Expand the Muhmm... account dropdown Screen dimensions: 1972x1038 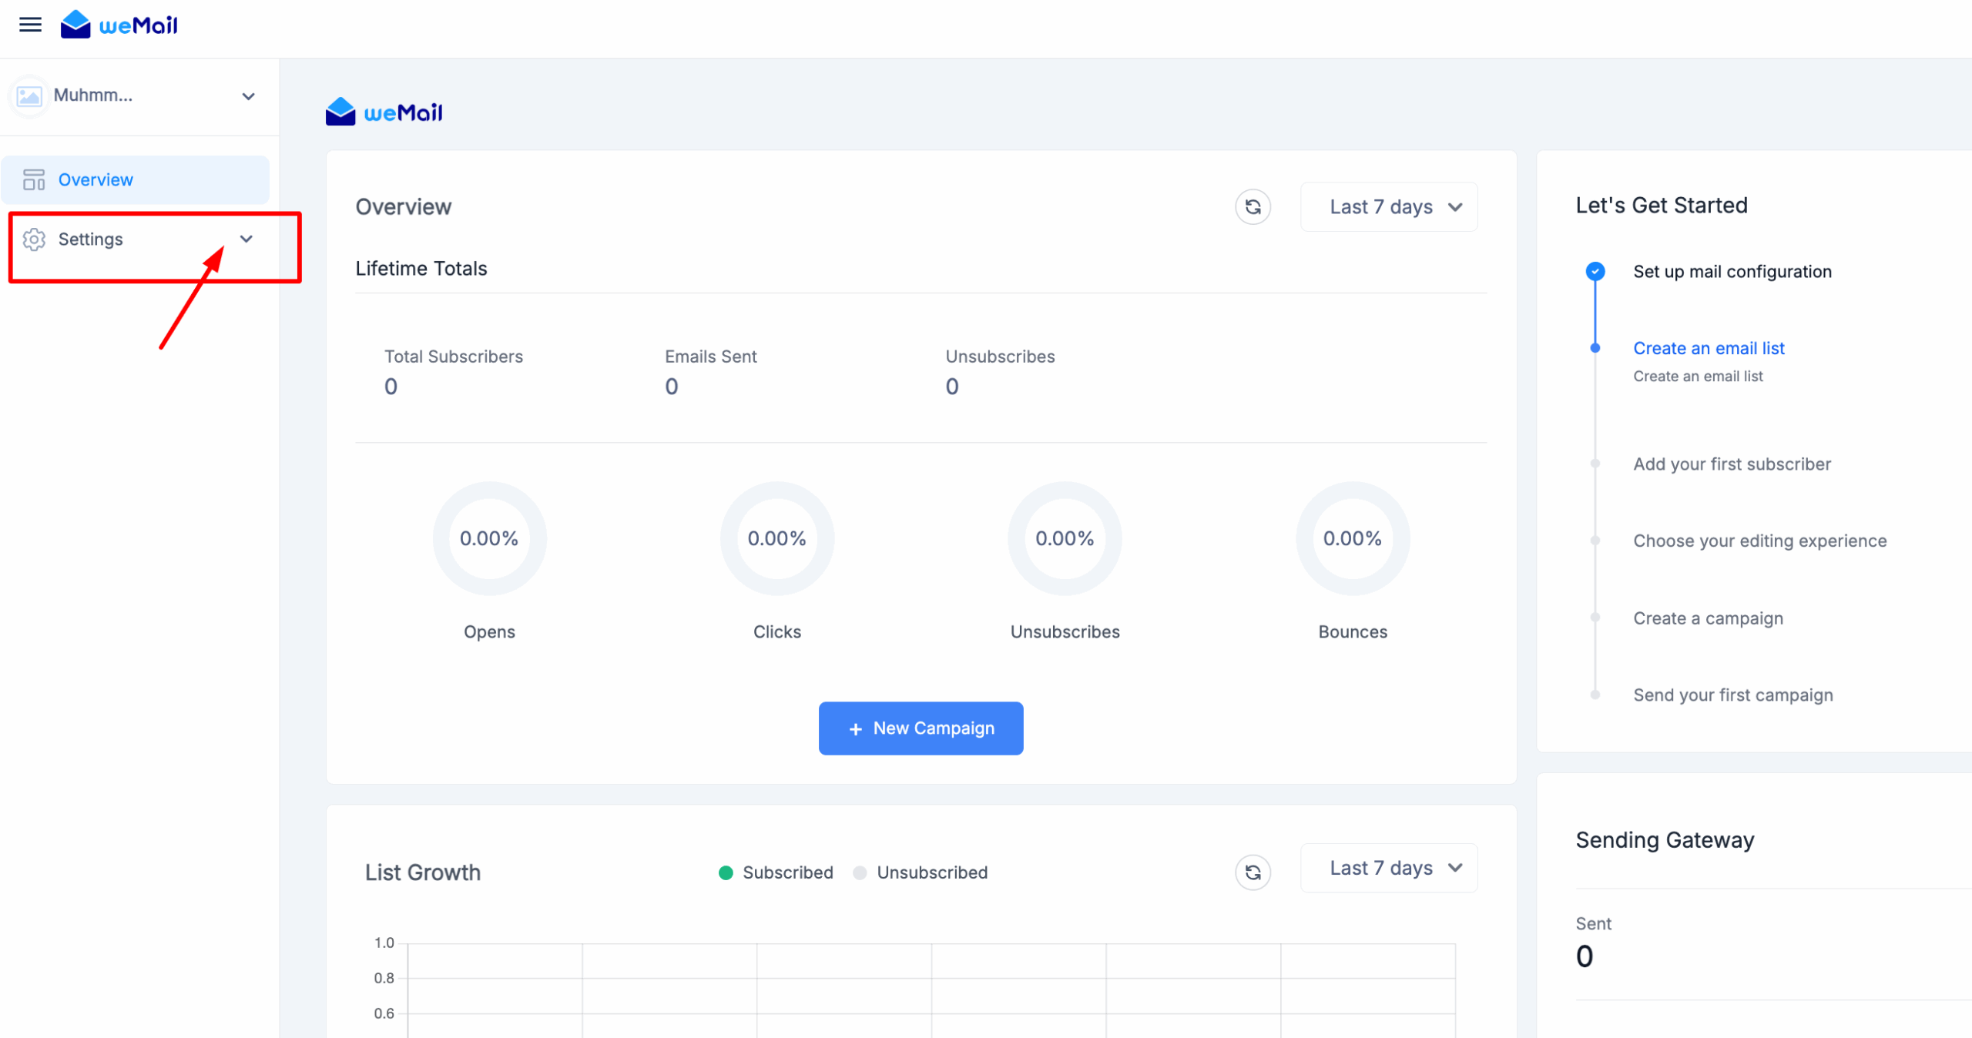click(x=248, y=96)
